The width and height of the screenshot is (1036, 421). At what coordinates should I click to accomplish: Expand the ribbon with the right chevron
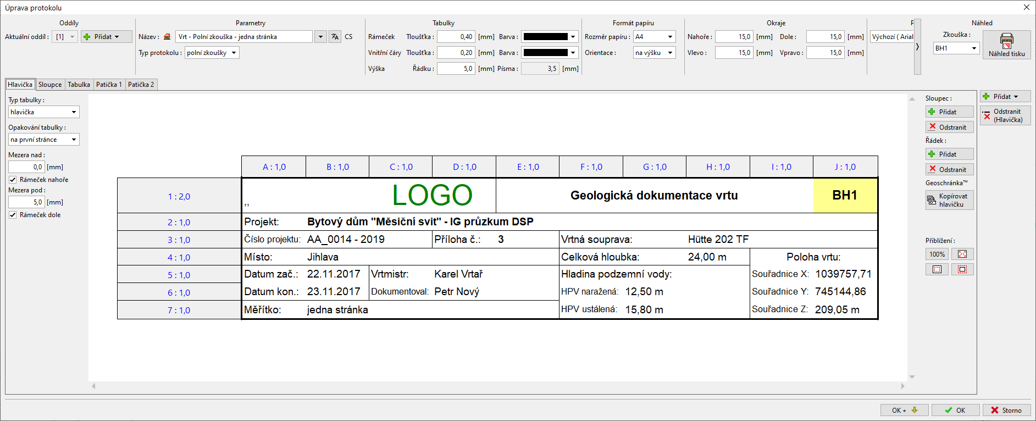(917, 47)
